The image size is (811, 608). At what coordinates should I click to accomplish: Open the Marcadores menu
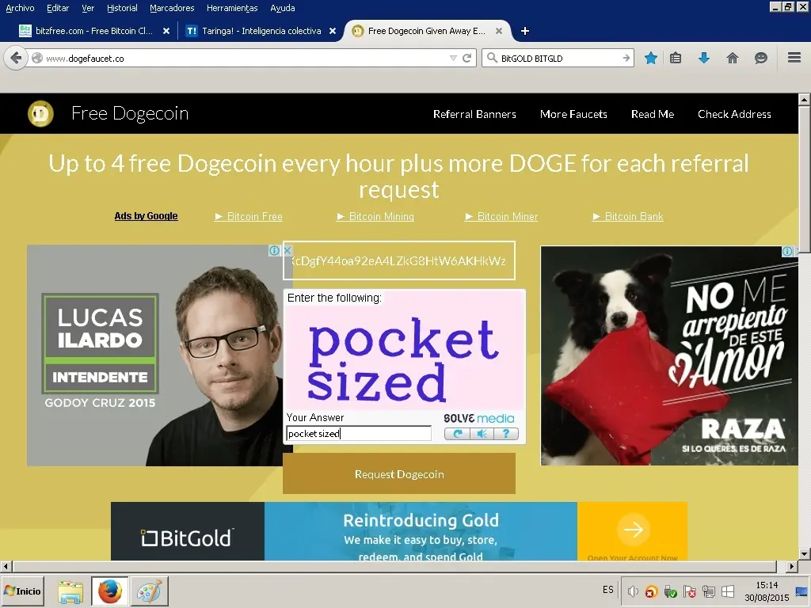[172, 8]
